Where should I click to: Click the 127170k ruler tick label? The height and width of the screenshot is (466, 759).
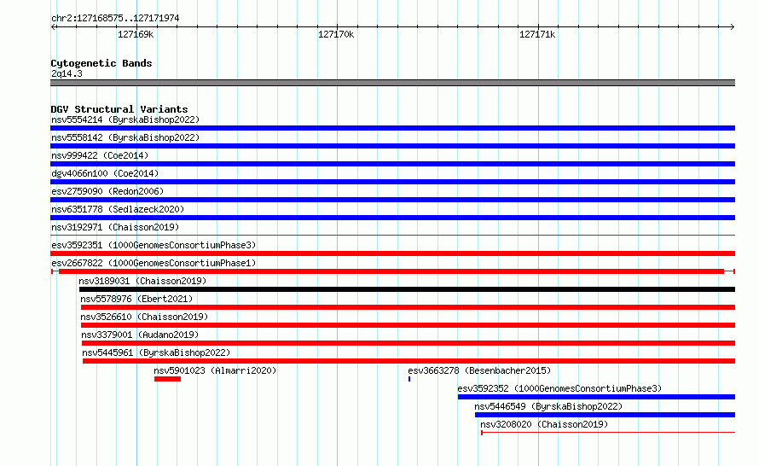click(x=336, y=34)
